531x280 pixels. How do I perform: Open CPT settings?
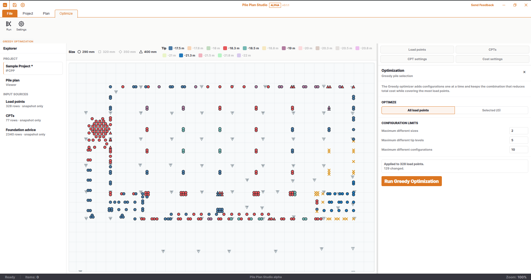[x=417, y=59]
